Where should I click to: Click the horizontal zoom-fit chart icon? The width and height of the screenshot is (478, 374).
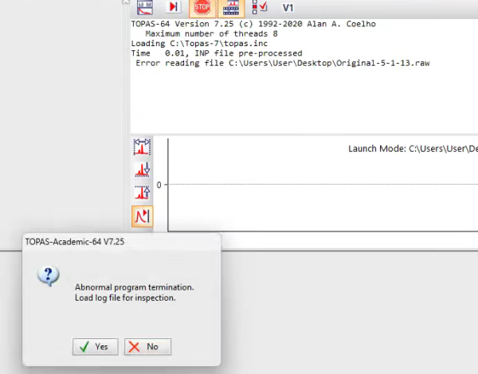142,146
